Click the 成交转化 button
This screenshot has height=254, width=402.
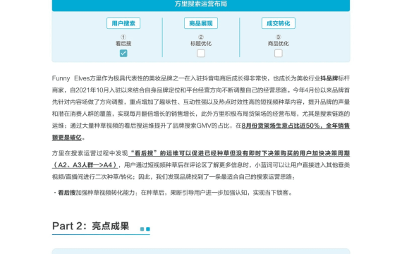click(x=279, y=23)
